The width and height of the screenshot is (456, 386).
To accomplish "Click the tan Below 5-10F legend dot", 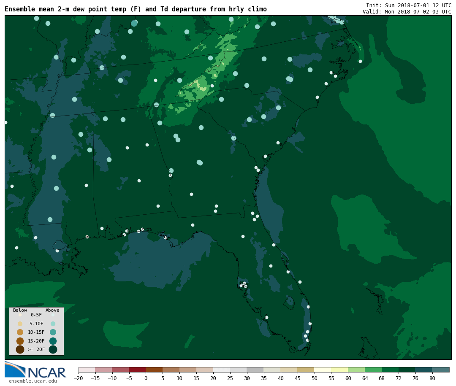I will click(x=20, y=324).
